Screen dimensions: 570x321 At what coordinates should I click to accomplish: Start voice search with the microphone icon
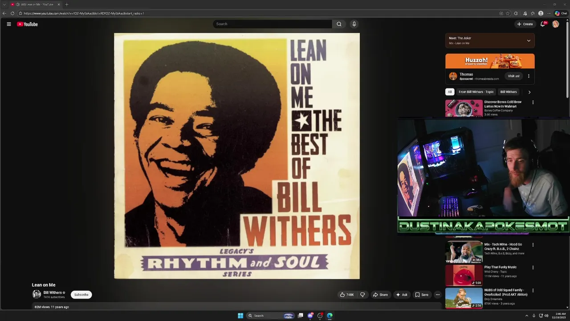pyautogui.click(x=354, y=24)
